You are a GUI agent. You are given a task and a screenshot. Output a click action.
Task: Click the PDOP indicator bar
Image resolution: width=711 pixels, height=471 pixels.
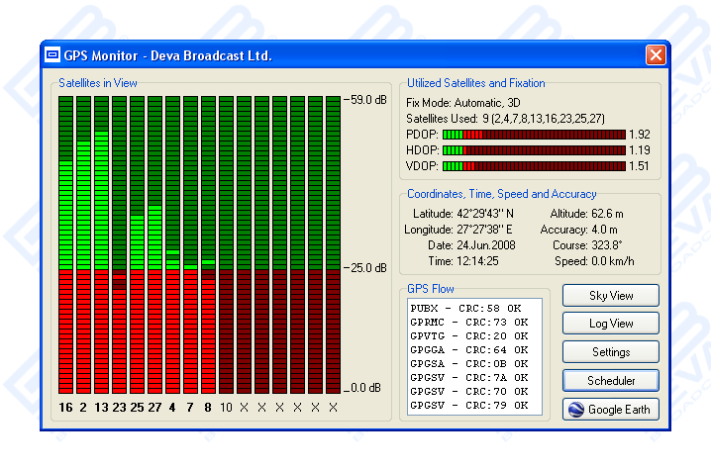(x=533, y=134)
